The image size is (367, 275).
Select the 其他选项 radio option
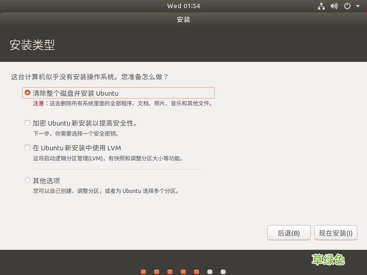[28, 180]
